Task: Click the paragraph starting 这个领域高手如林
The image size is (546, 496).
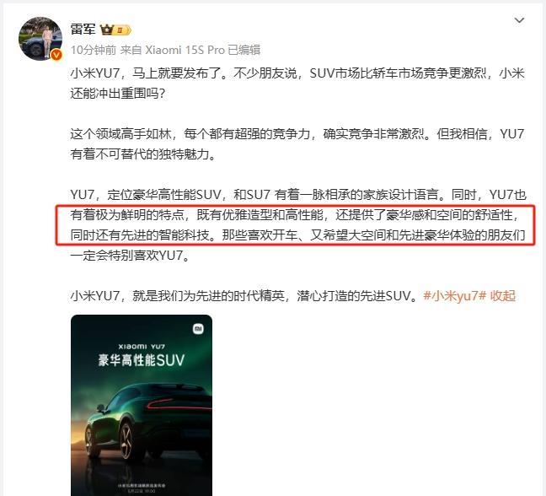Action: (x=297, y=144)
